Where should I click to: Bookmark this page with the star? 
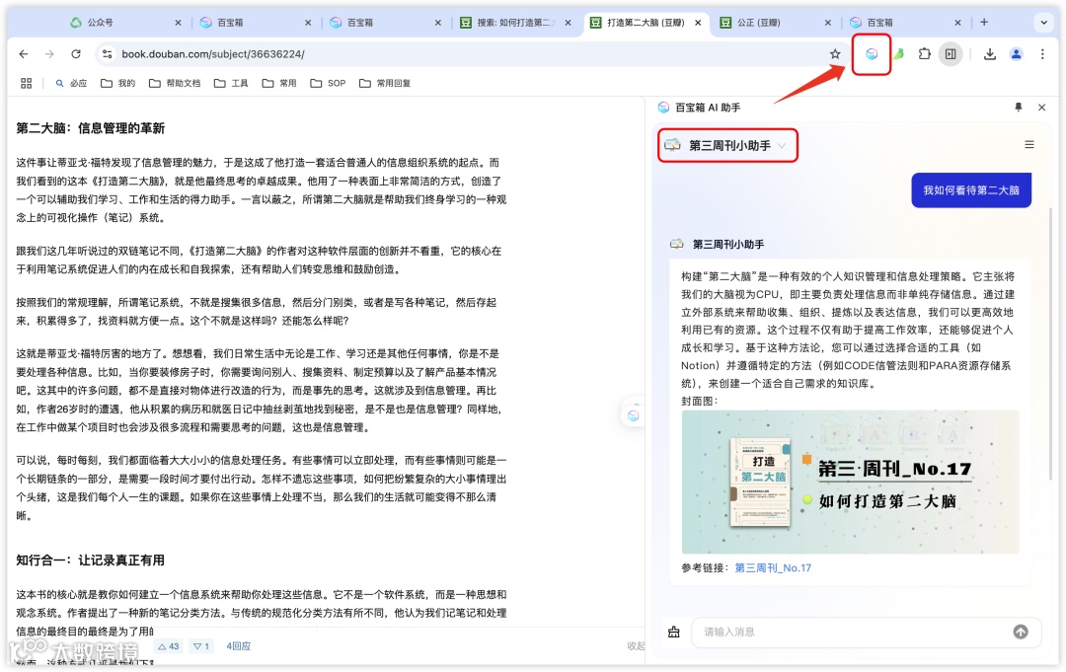pos(835,53)
